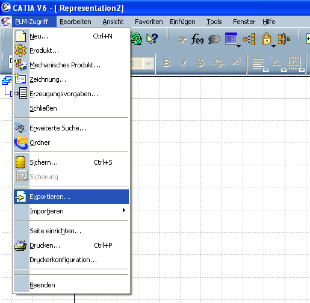Image resolution: width=310 pixels, height=303 pixels.
Task: Open the Ansicht menu
Action: coord(113,22)
